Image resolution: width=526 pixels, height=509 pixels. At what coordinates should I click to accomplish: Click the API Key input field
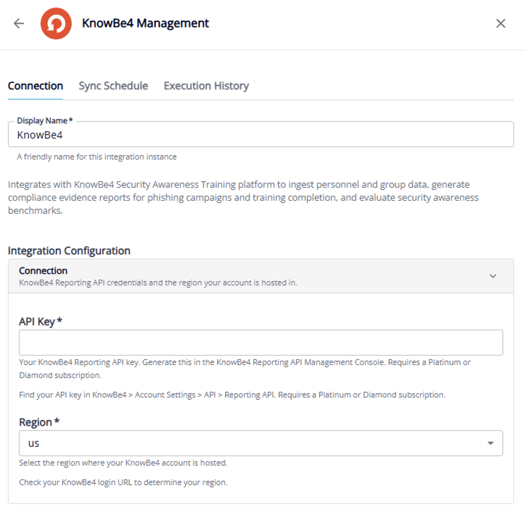tap(261, 342)
